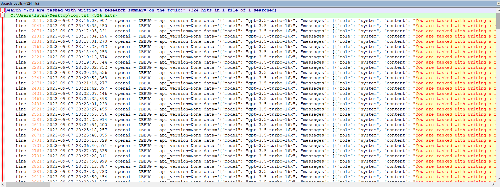Click the vertical scrollbar up arrow
This screenshot has height=187, width=500.
[498, 10]
